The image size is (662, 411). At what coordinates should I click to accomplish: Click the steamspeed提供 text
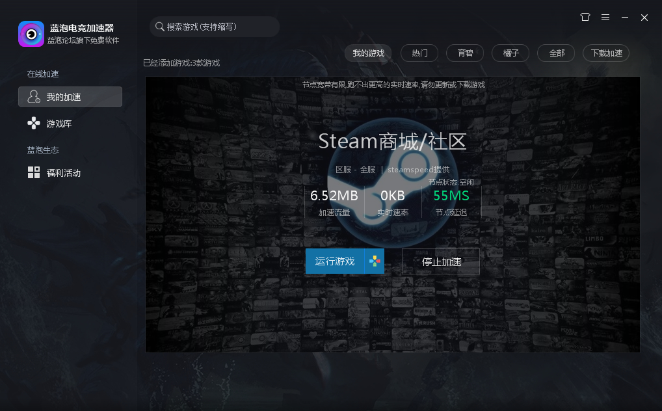pyautogui.click(x=418, y=169)
